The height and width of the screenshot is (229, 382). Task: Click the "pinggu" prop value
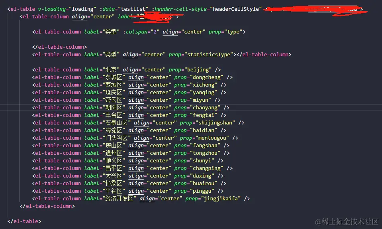202,190
